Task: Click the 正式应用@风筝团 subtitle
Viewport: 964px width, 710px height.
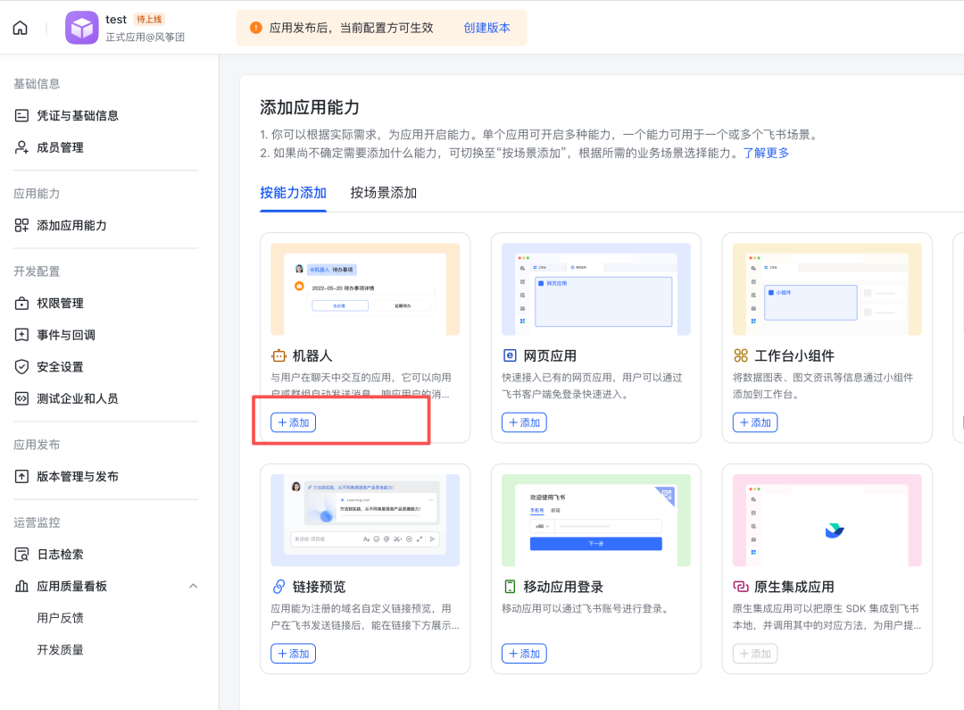Action: (145, 37)
